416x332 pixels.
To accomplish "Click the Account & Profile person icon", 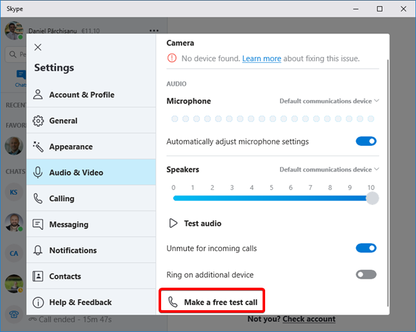I will coord(38,94).
